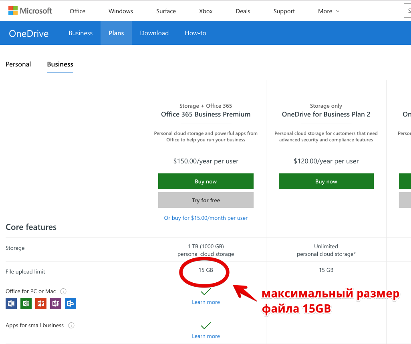The width and height of the screenshot is (411, 344).
Task: Open the OneNote app icon
Action: [x=55, y=304]
